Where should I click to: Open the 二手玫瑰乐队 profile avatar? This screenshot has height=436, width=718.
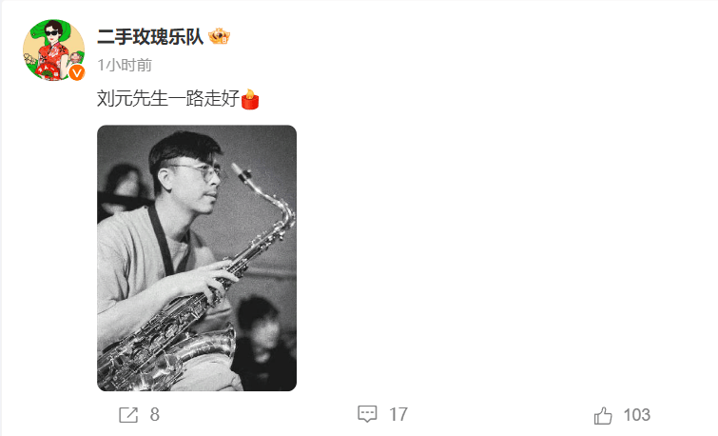click(54, 50)
